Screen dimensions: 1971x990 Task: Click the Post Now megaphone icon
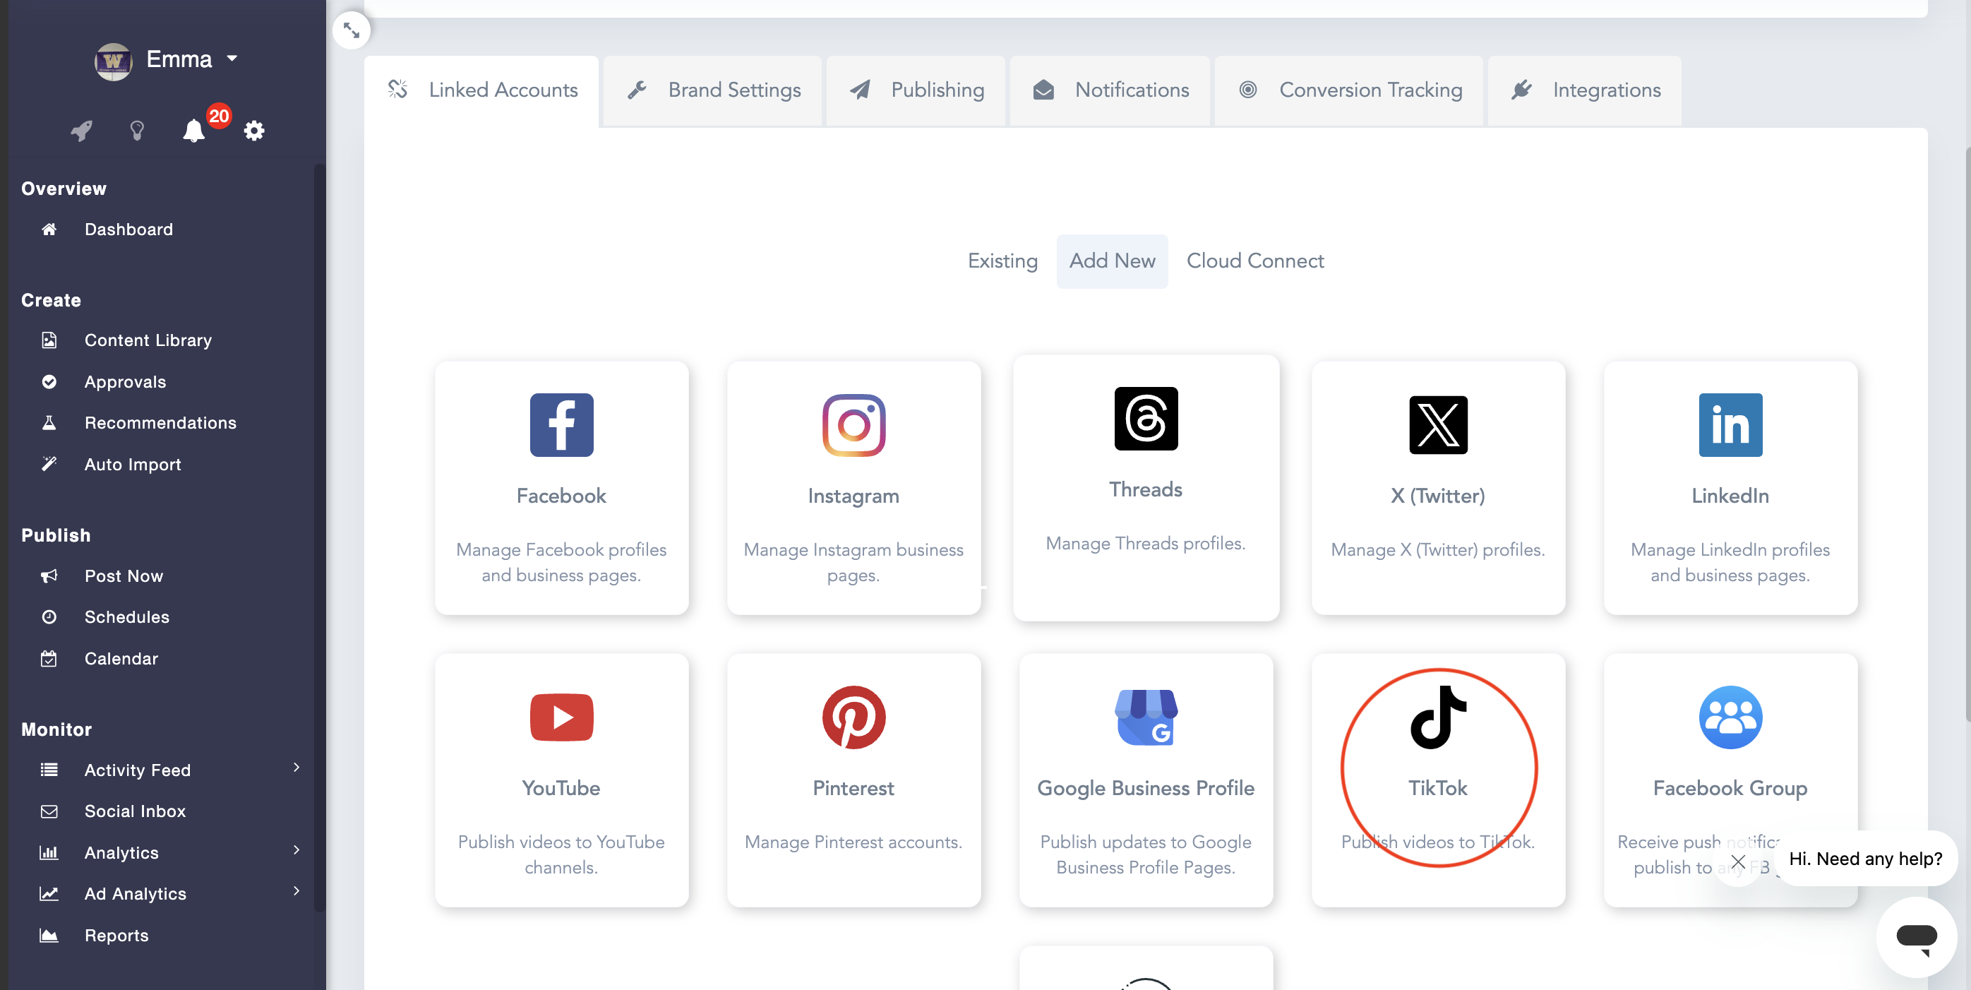49,576
